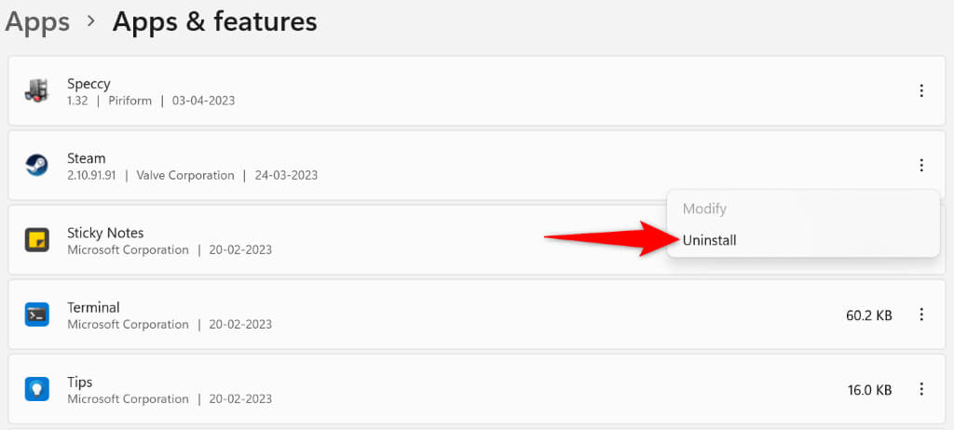Open more options for Terminal
The height and width of the screenshot is (430, 954).
[x=921, y=315]
